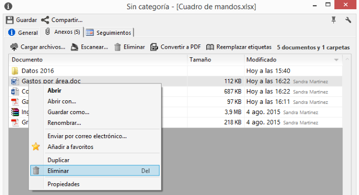
Task: Click the pin window icon
Action: click(333, 20)
